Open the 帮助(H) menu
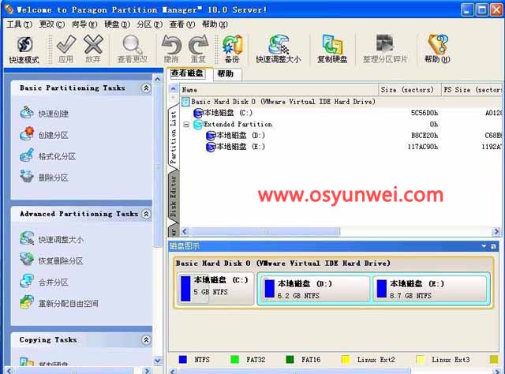 [215, 24]
